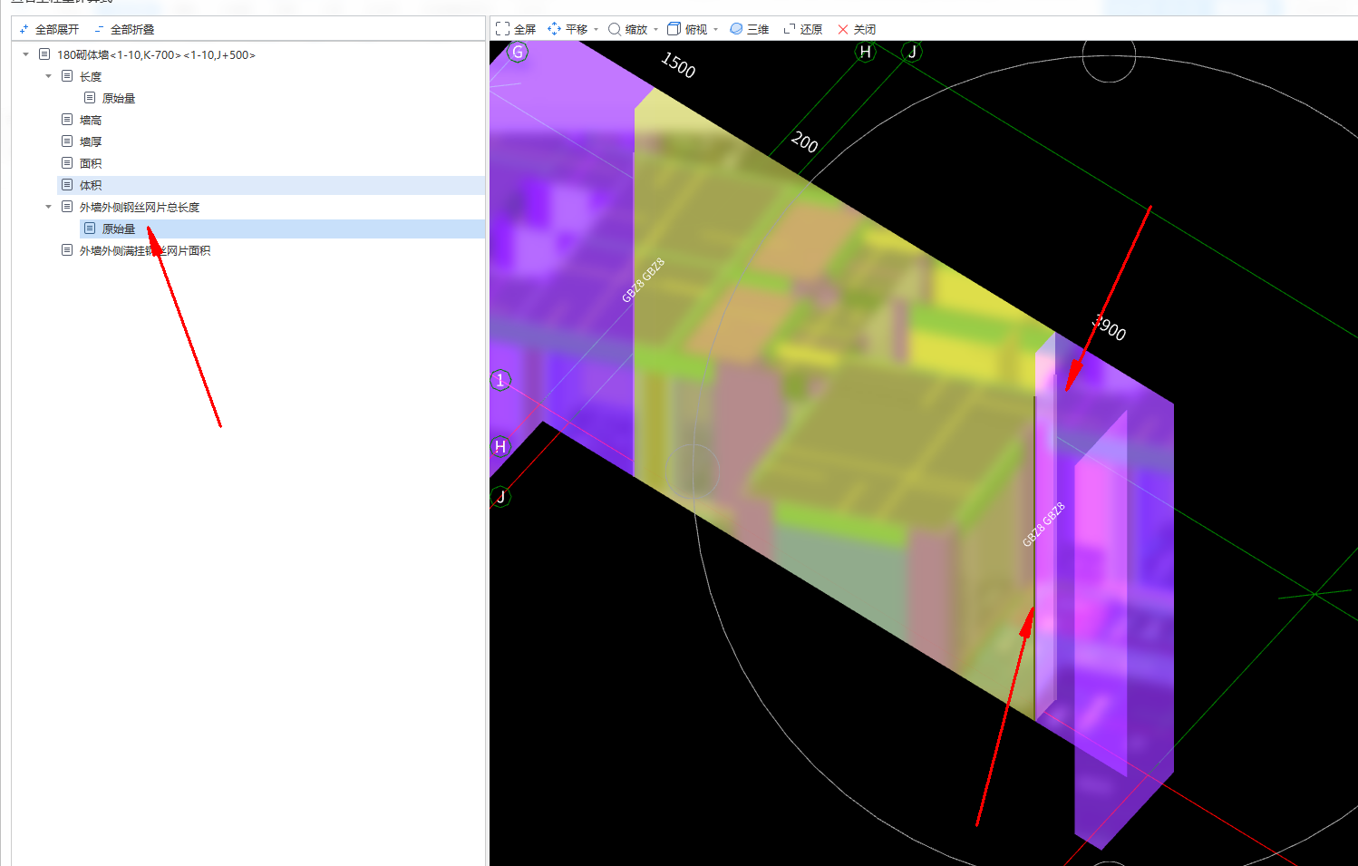
Task: Click the document icon beside 面积
Action: pyautogui.click(x=67, y=163)
